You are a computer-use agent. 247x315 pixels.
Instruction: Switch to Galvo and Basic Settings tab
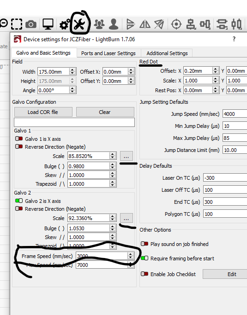pyautogui.click(x=43, y=53)
